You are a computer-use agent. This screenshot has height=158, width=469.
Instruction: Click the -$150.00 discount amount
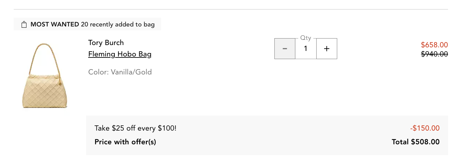(x=425, y=128)
